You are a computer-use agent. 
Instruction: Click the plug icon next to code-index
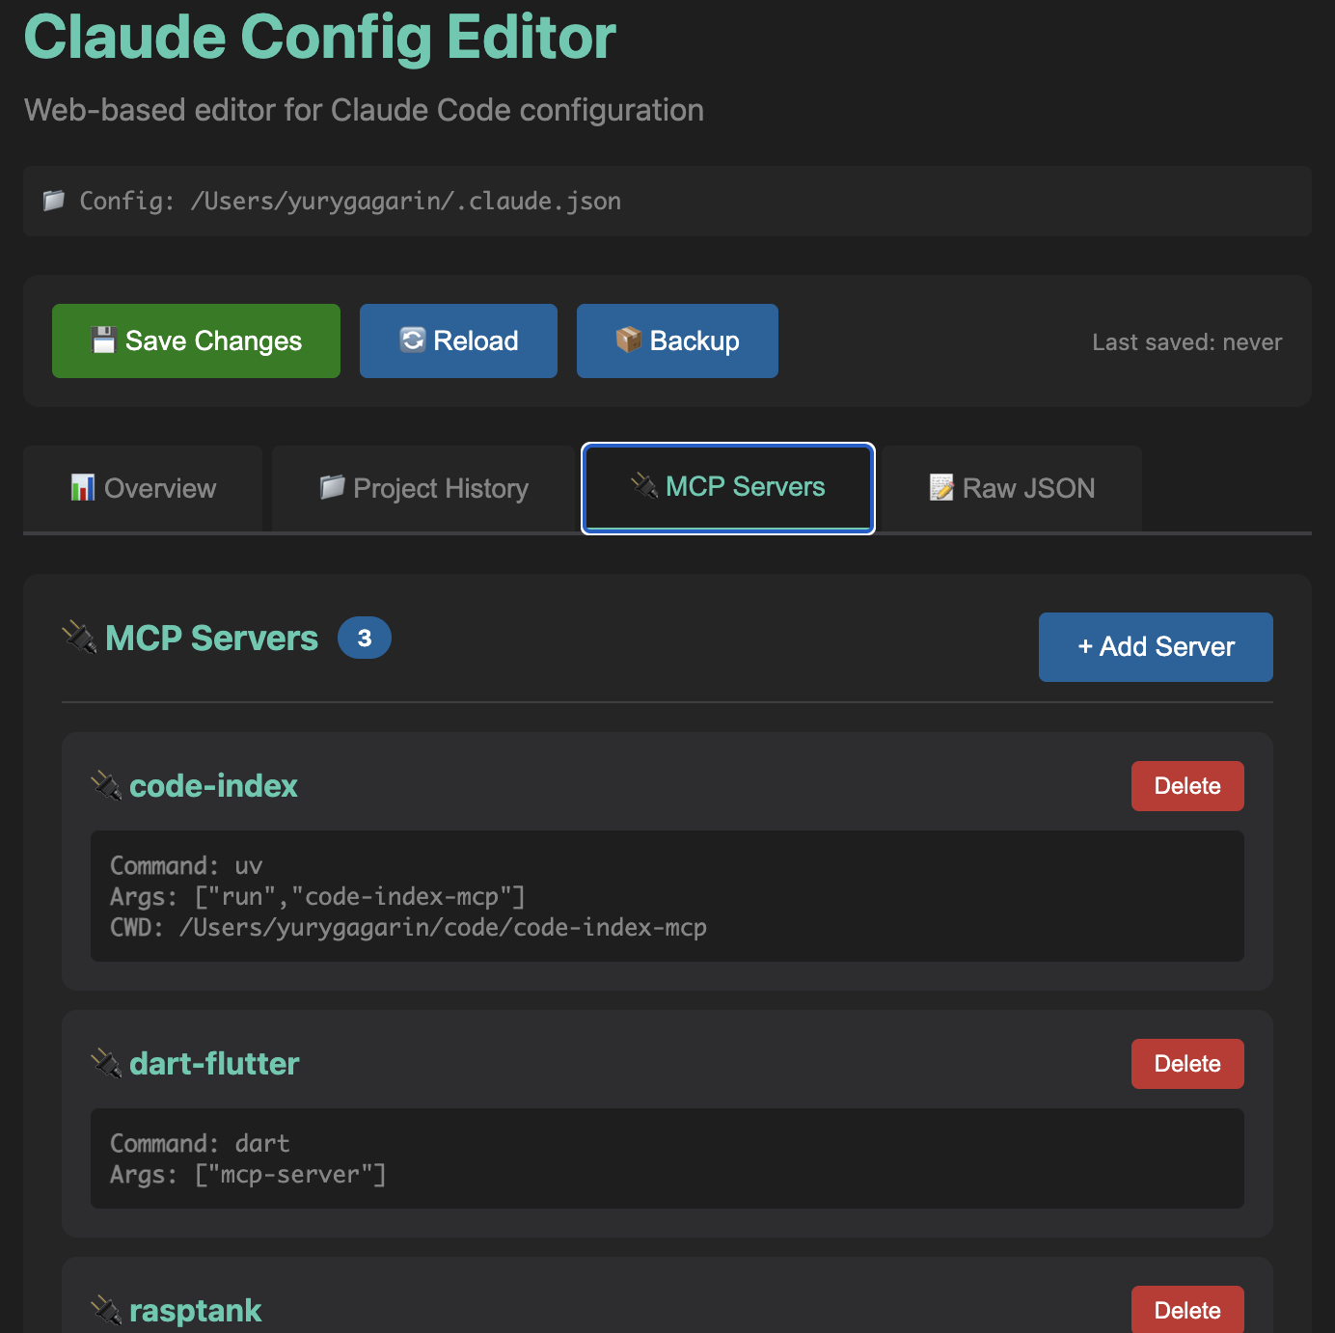[107, 785]
